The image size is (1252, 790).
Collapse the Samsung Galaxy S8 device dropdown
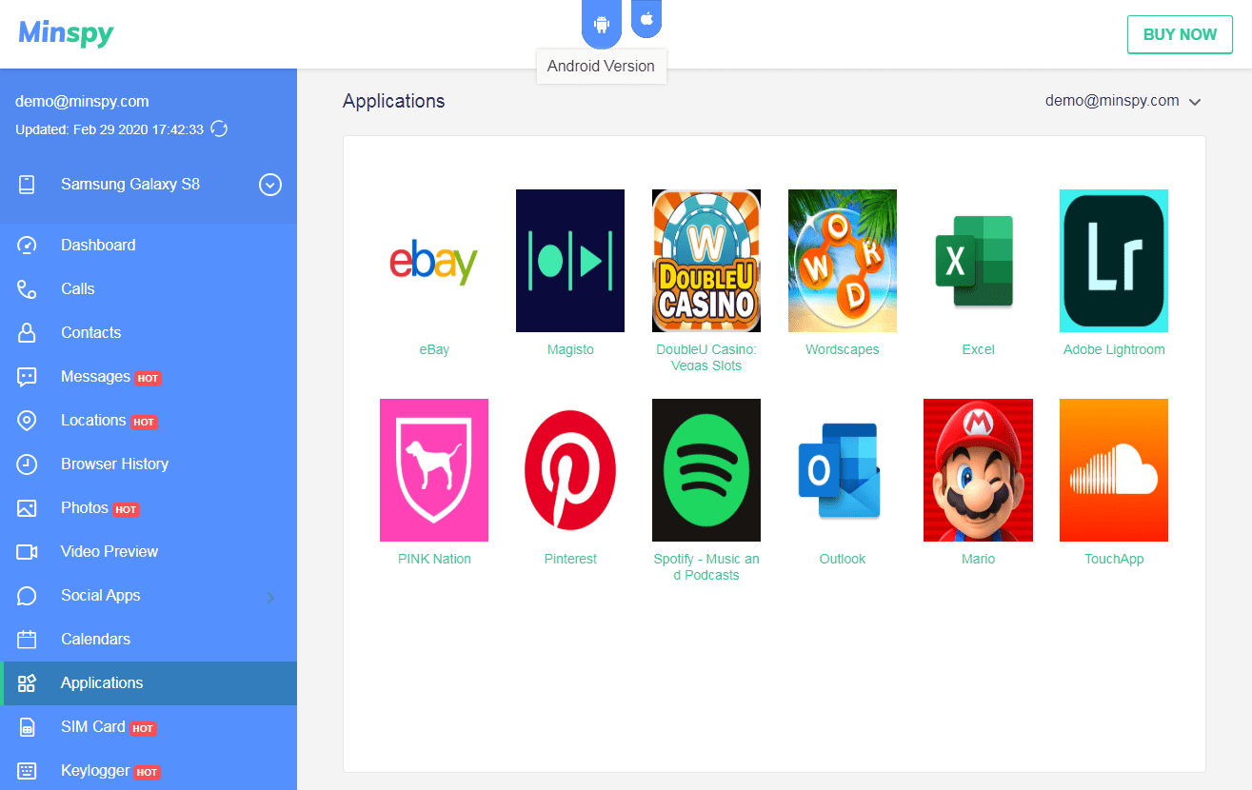click(269, 185)
